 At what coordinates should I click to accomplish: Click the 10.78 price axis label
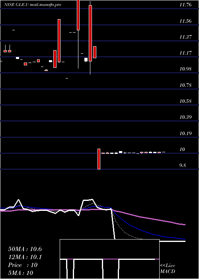pos(185,85)
